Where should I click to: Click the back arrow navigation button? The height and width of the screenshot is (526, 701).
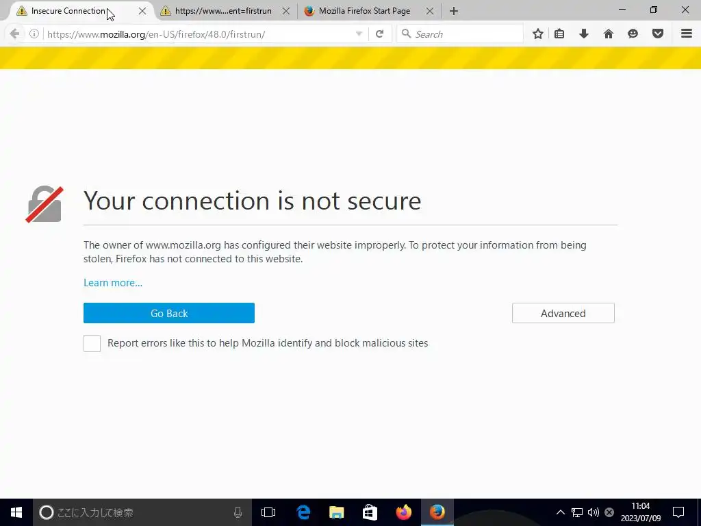[15, 34]
